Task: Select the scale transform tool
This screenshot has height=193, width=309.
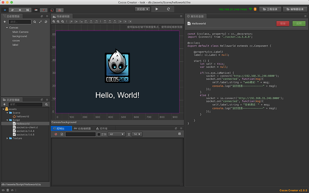Action: click(20, 9)
